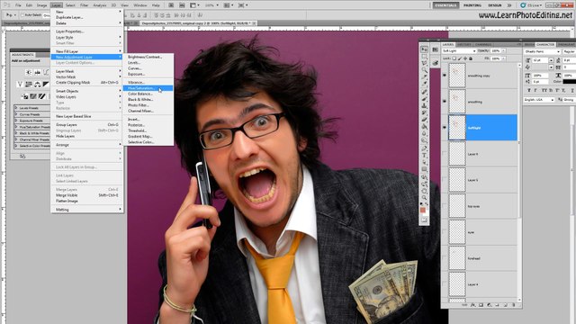Select the Clone Stamp tool
Image resolution: width=576 pixels, height=324 pixels.
[x=424, y=106]
